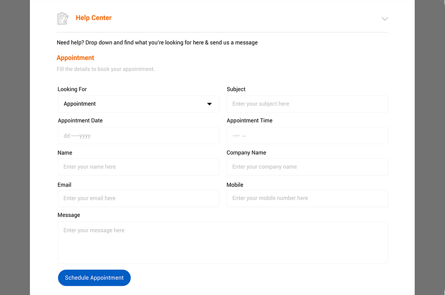Select the Appointment Date field
Screen dimensions: 445x295
(138, 135)
